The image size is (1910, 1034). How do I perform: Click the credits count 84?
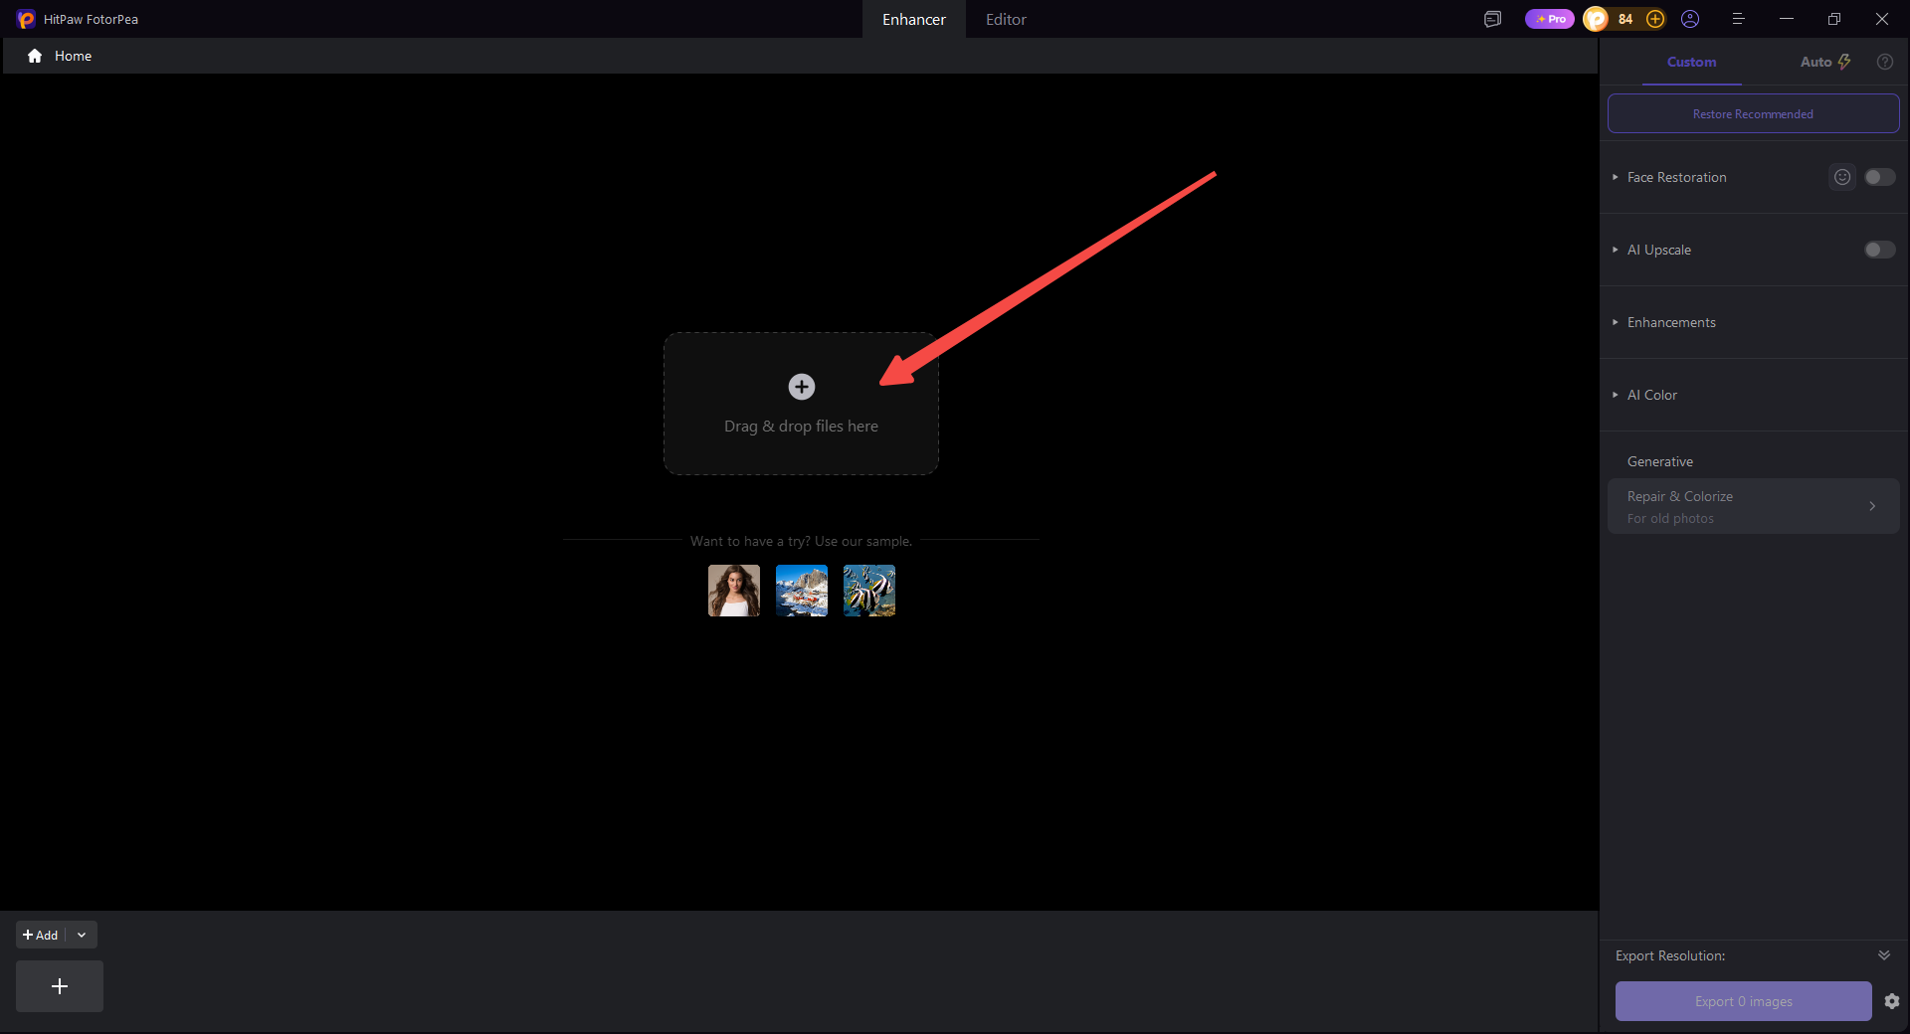[x=1625, y=19]
